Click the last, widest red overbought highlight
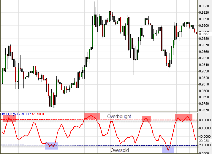The image size is (212, 154). click(x=183, y=117)
